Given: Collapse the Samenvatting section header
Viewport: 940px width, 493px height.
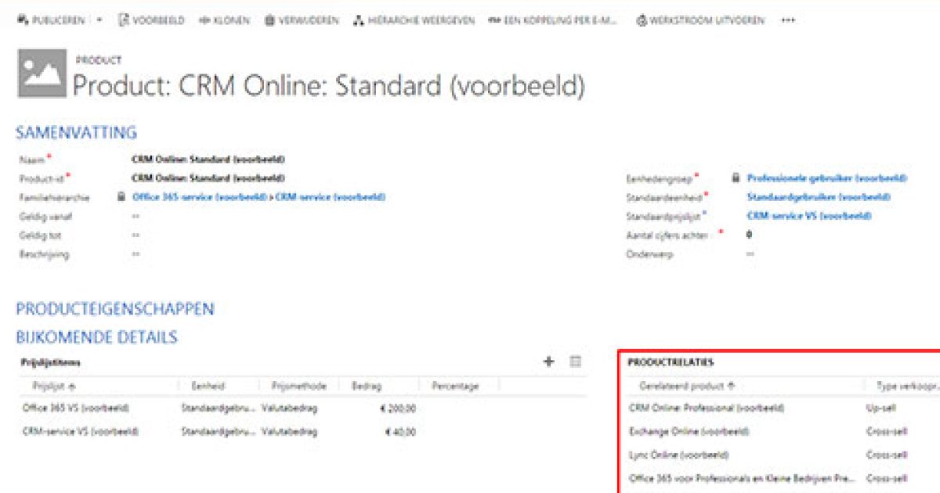Looking at the screenshot, I should [76, 132].
